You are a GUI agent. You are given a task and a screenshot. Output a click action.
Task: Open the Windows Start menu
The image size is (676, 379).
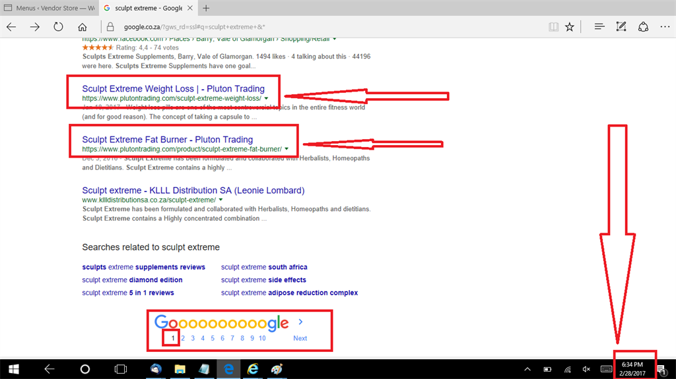click(x=13, y=369)
